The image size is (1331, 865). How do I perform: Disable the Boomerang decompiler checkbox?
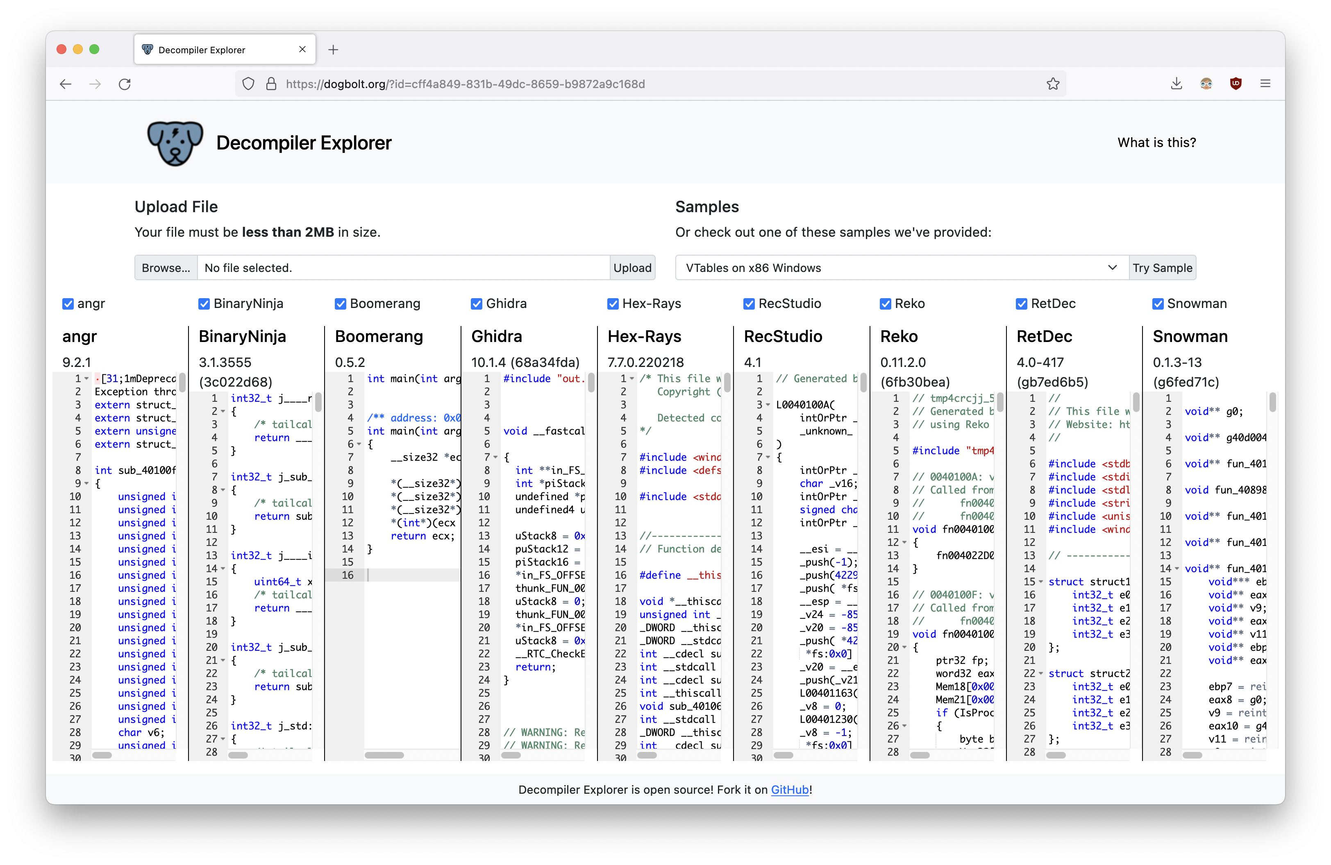(x=341, y=303)
